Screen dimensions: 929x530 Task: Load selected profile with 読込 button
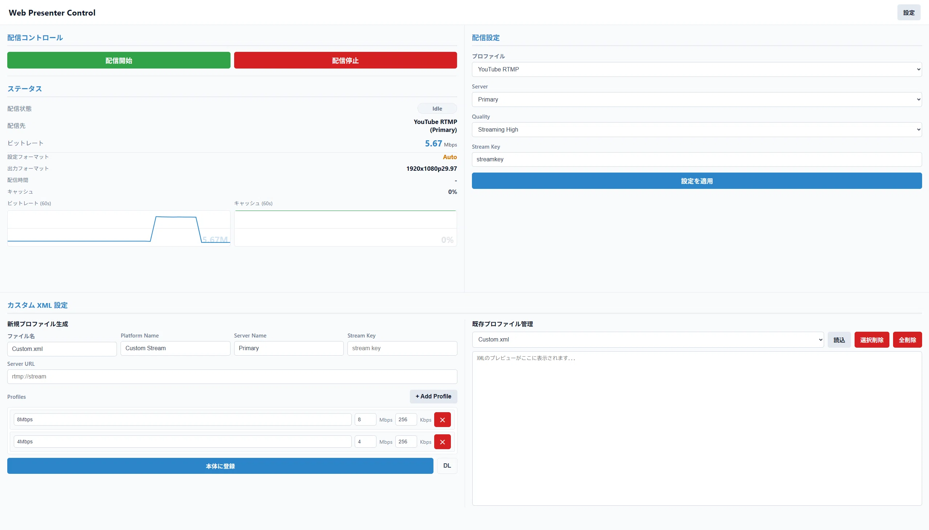point(839,340)
